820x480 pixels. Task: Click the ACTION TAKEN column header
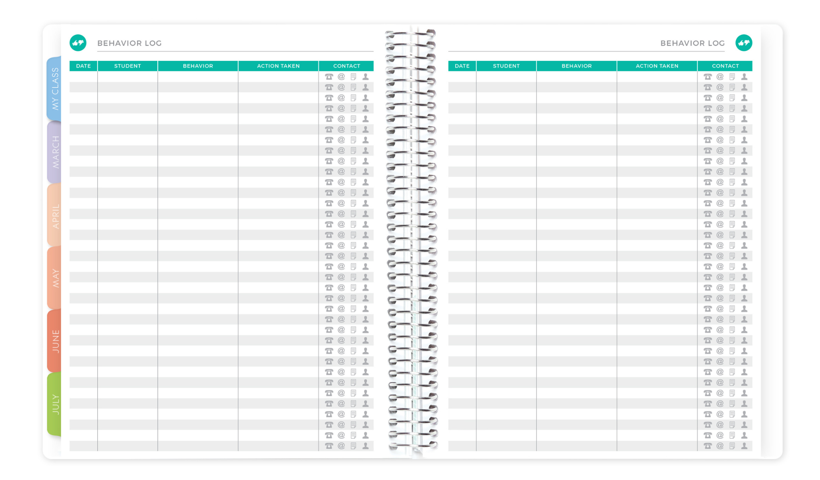[x=278, y=66]
